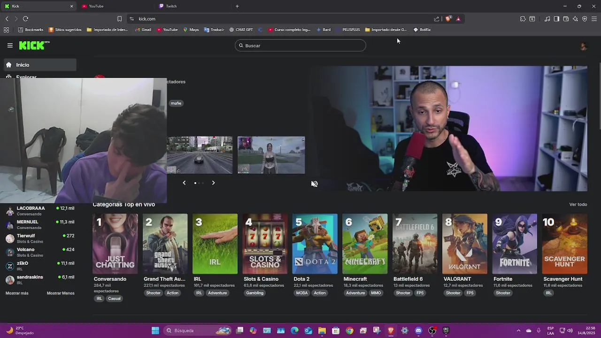This screenshot has width=601, height=338.
Task: Open the Volcano channel
Action: click(x=40, y=252)
